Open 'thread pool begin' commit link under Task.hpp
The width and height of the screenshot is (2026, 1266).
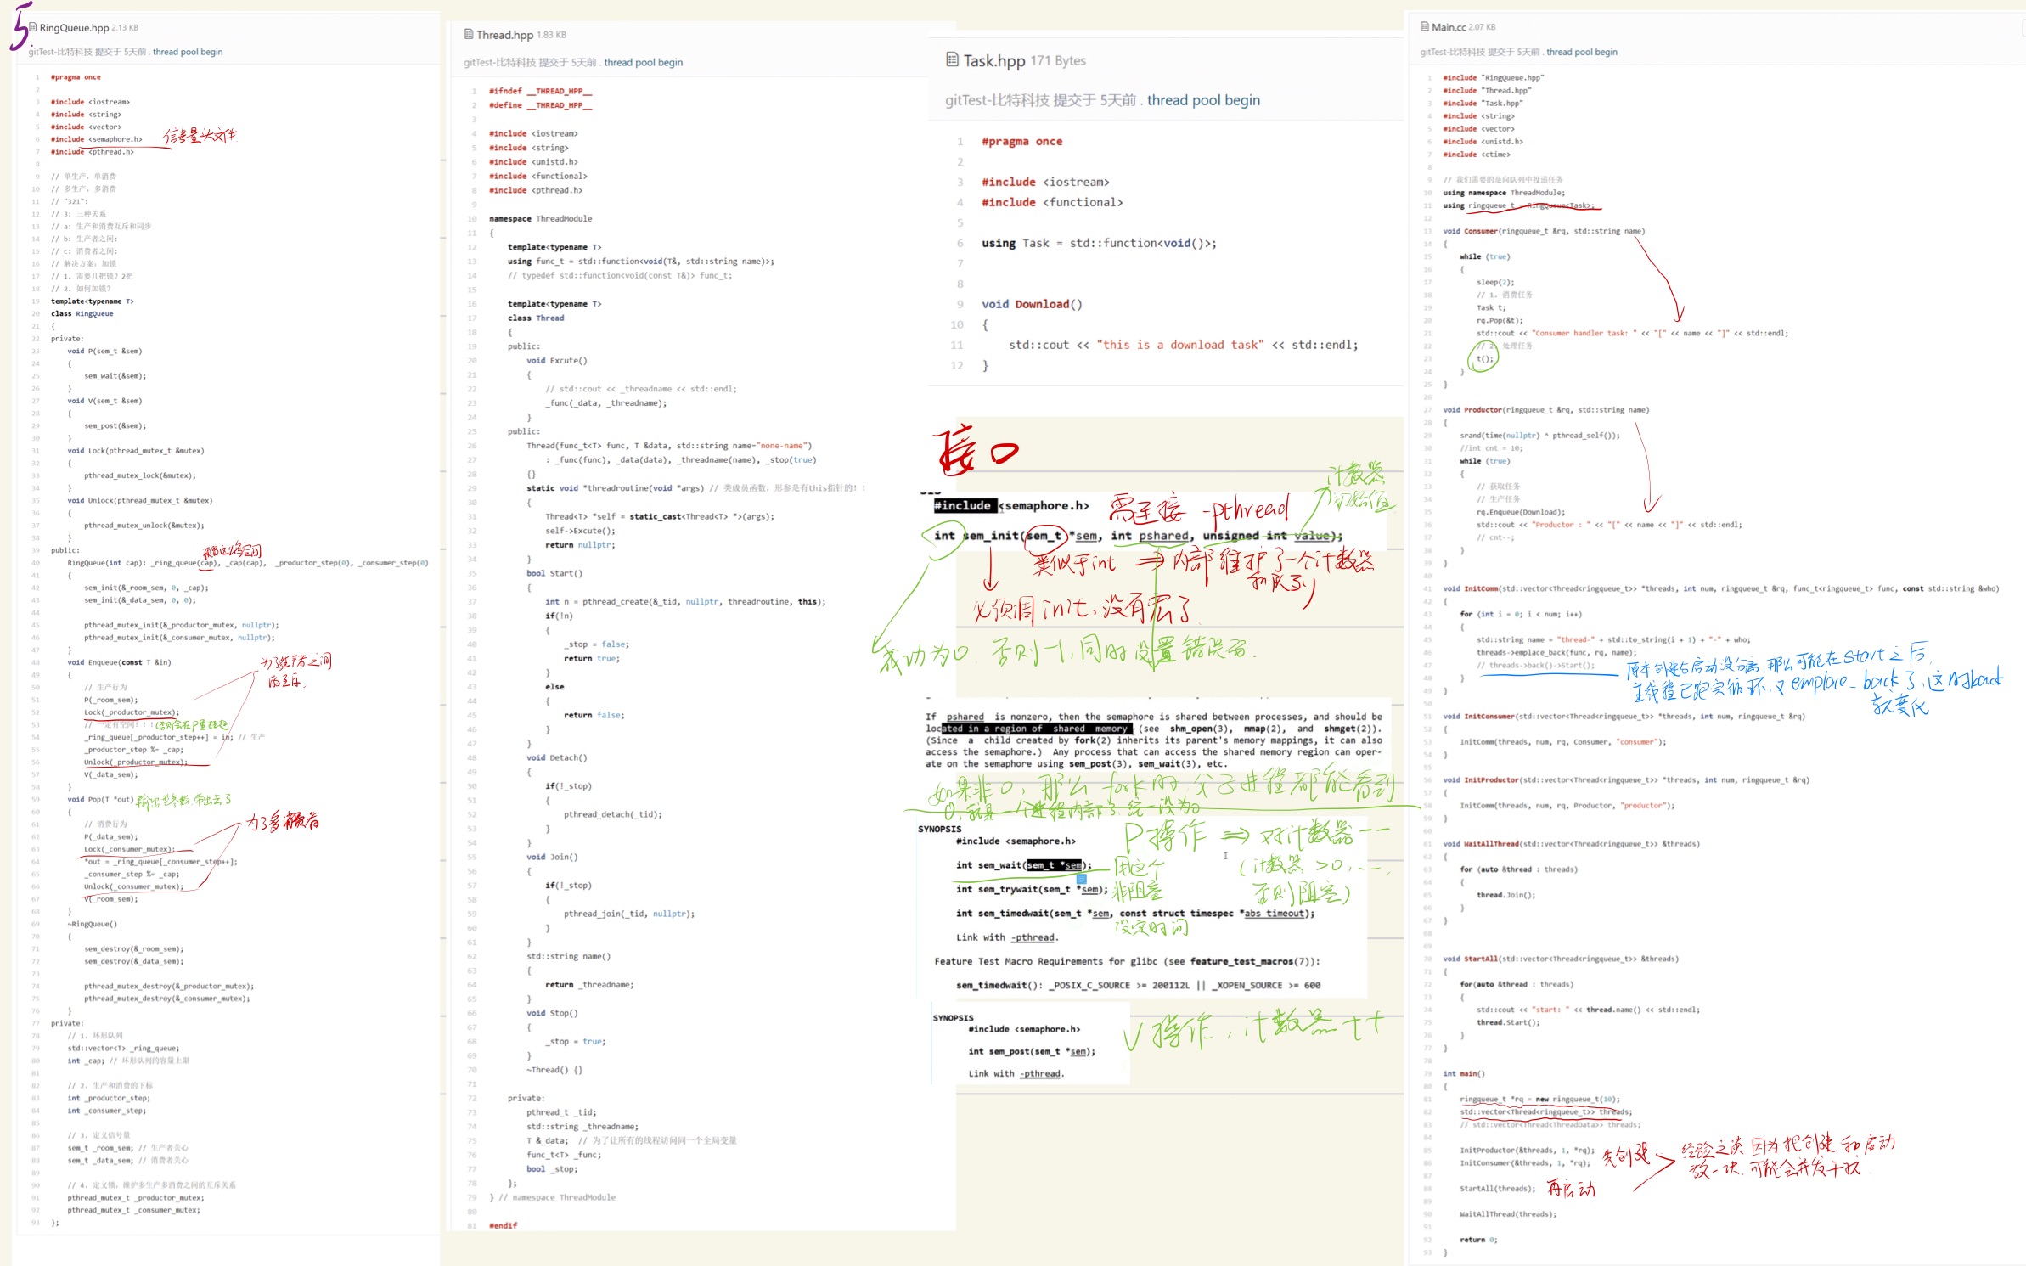click(x=1202, y=100)
